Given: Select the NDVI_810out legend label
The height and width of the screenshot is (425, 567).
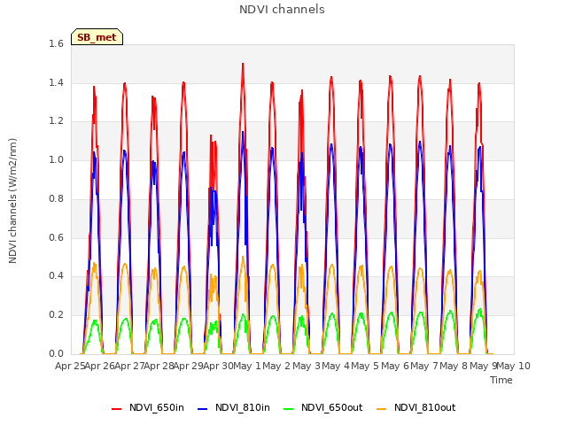Looking at the screenshot, I should click(x=424, y=407).
